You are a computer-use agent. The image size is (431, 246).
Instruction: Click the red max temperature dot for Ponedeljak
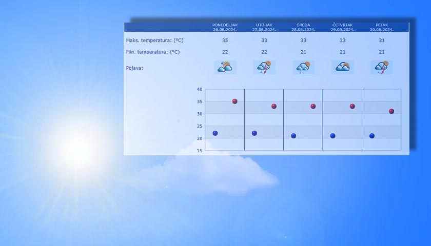point(235,101)
